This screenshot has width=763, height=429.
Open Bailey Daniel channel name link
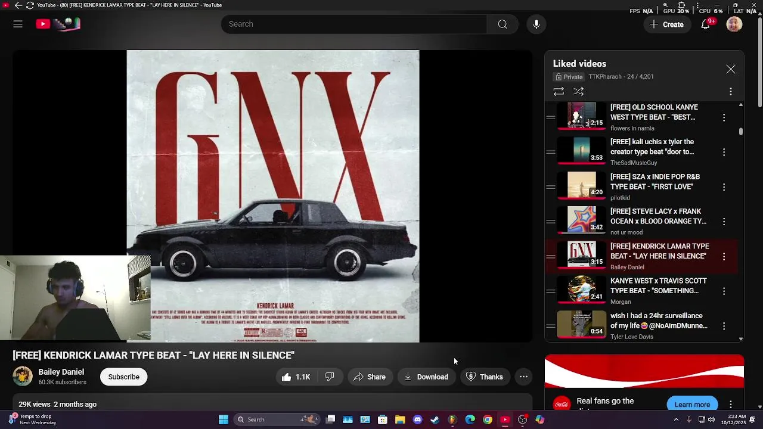pos(61,372)
